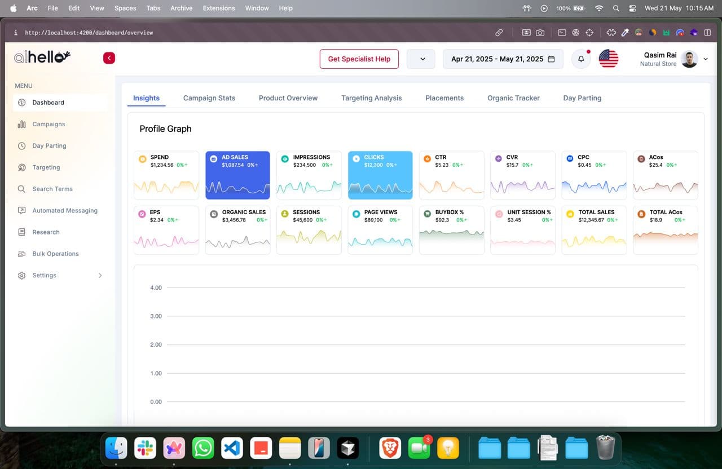The image size is (722, 469).
Task: Open Campaigns from the sidebar
Action: [49, 124]
